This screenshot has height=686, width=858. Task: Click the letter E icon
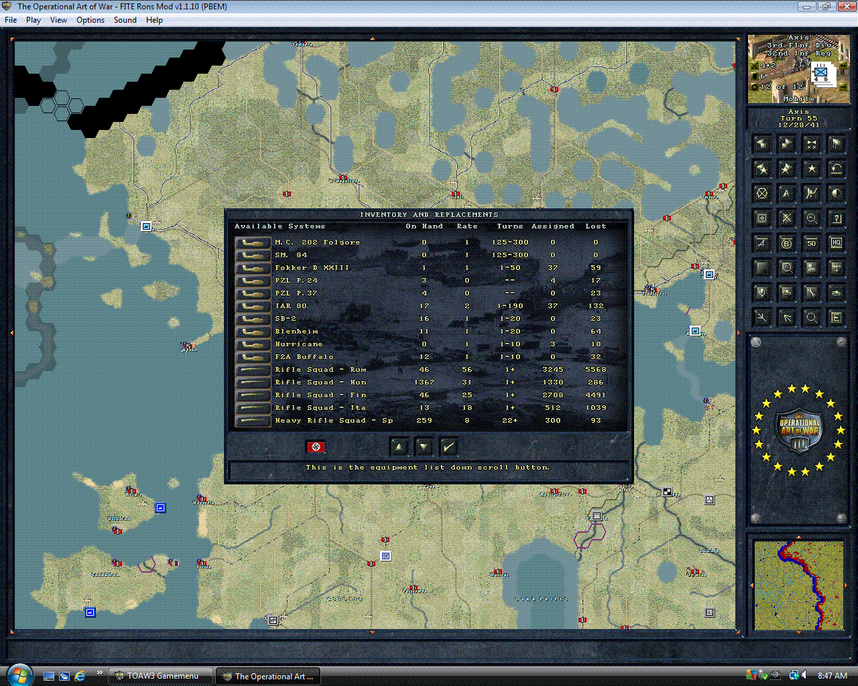tap(837, 318)
